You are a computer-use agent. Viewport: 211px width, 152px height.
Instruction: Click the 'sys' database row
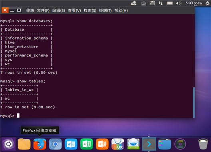(x=8, y=60)
